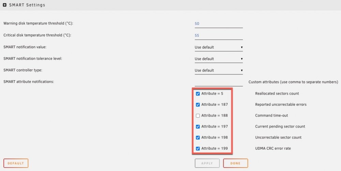Screen dimensions: 341x171
Task: Toggle Attribute = 197 checkbox
Action: [x=198, y=126]
